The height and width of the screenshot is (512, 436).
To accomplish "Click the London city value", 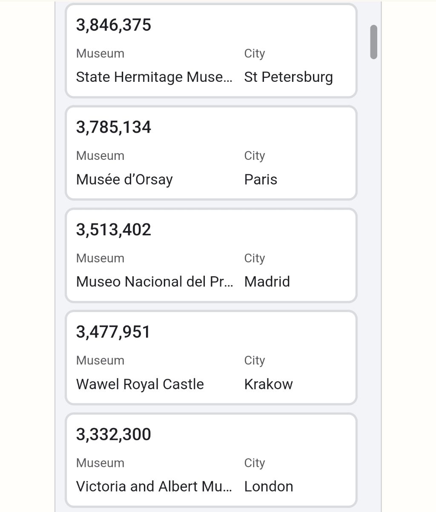I will (269, 486).
